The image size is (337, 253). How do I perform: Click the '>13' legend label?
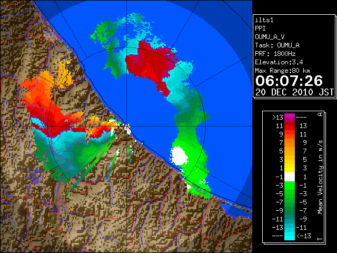pos(277,118)
